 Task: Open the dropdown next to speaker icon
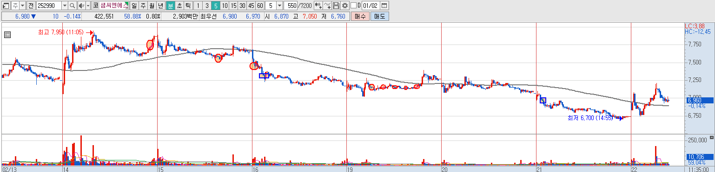coord(88,6)
